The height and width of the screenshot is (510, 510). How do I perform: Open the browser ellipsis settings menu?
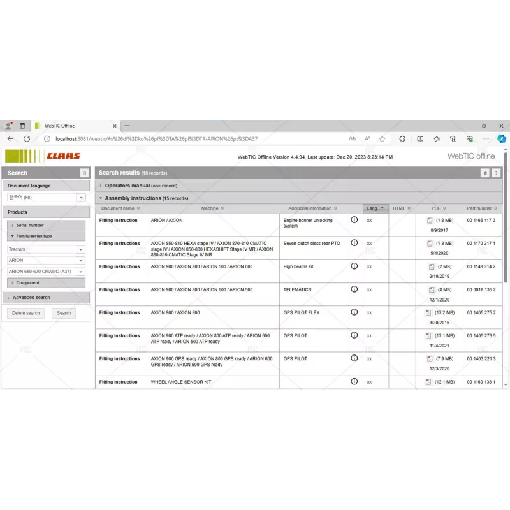(x=486, y=138)
